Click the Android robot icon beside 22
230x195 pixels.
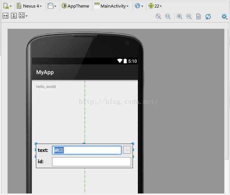pos(151,6)
